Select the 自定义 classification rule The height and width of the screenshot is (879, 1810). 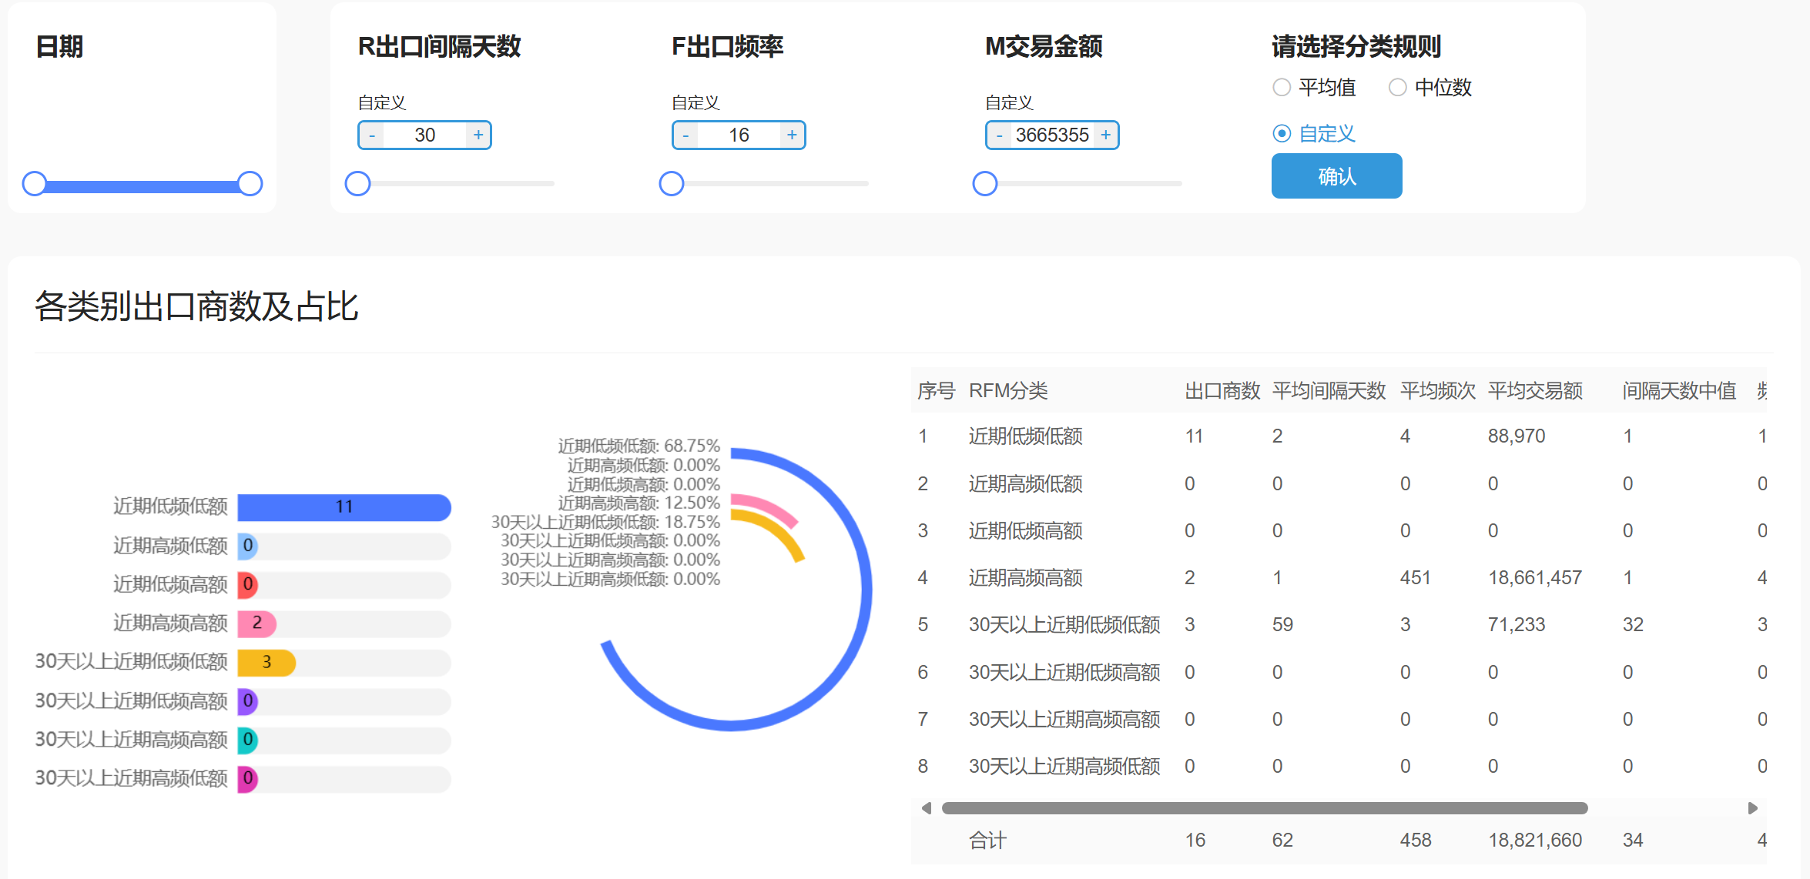click(1281, 132)
